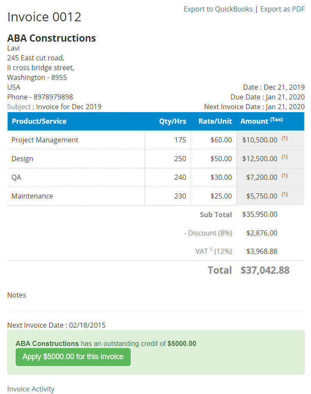Click the $50.00 rate cell

tap(221, 159)
